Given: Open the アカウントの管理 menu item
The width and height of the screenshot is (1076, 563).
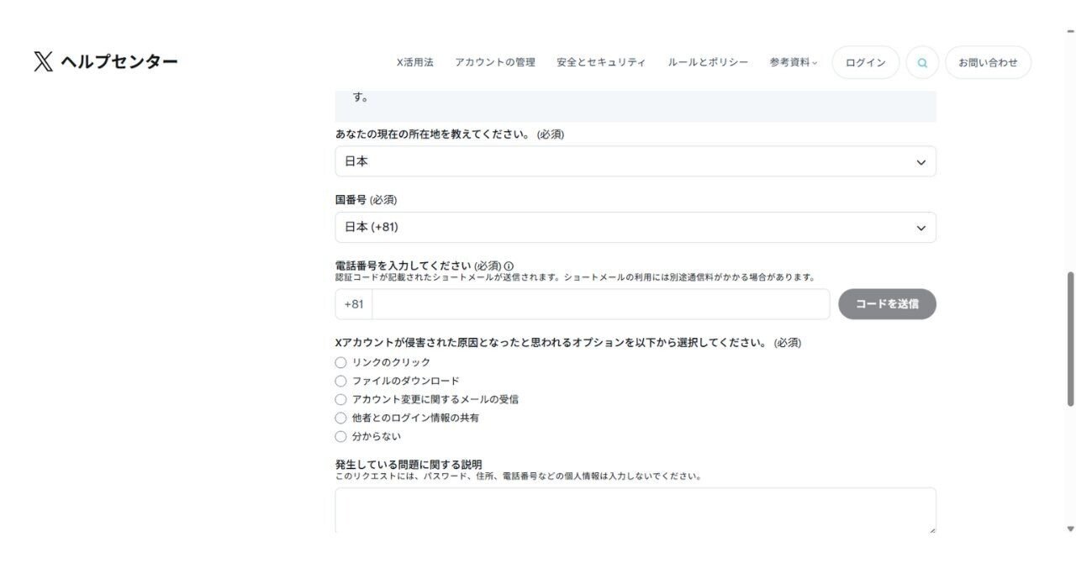Looking at the screenshot, I should pyautogui.click(x=495, y=61).
